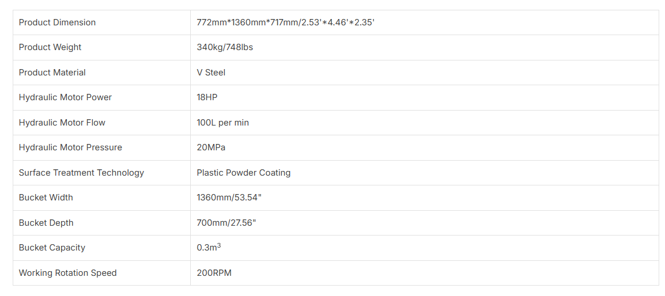Click the Product Dimension label cell

coord(57,22)
